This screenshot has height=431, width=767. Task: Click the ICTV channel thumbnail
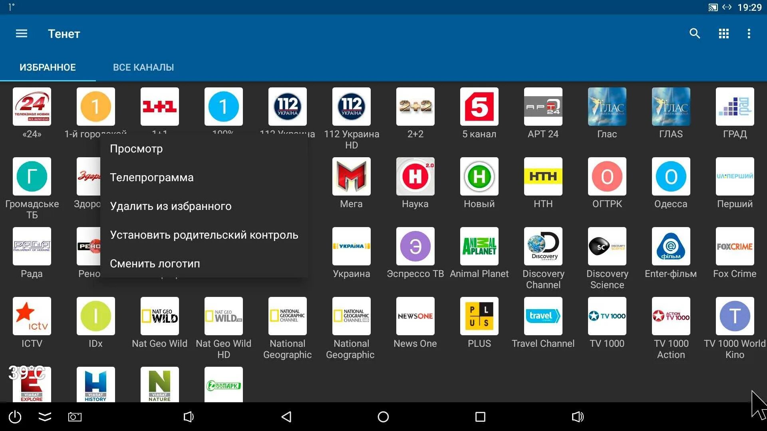click(x=32, y=316)
